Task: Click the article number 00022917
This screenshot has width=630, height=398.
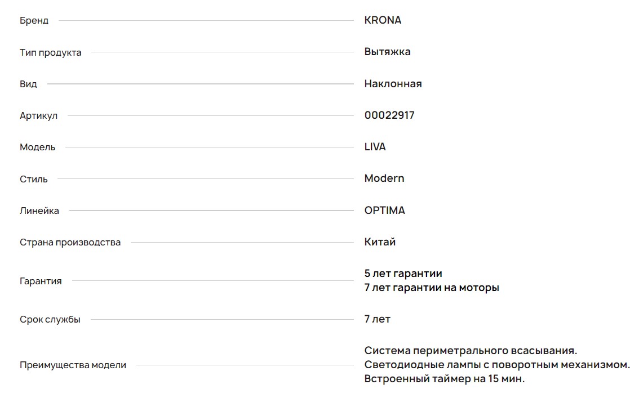Action: coord(389,115)
